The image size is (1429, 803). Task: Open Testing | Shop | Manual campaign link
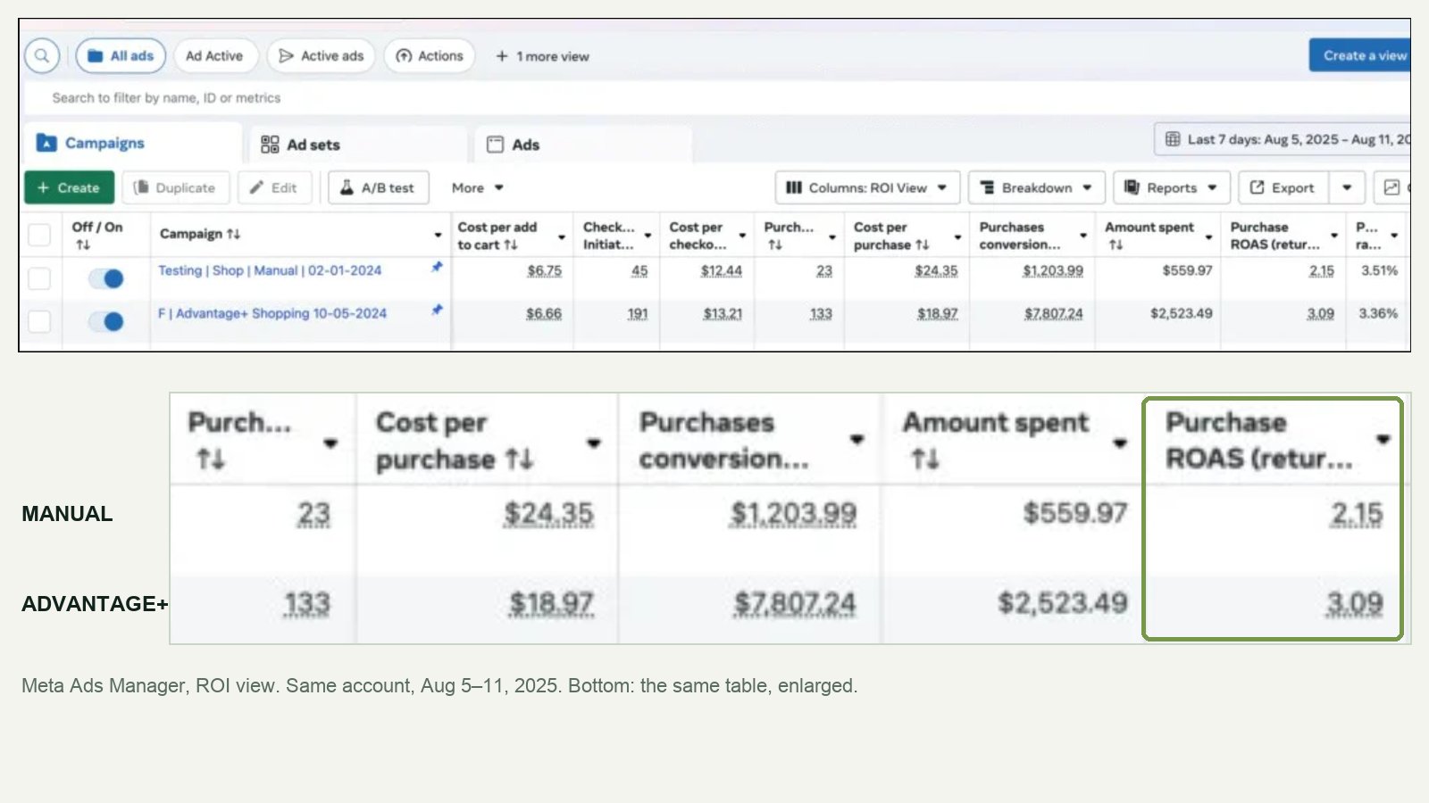(x=270, y=270)
